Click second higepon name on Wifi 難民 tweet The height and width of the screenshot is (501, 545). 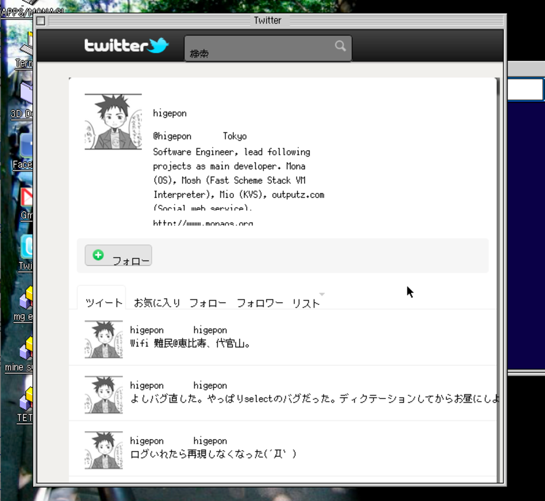point(210,330)
